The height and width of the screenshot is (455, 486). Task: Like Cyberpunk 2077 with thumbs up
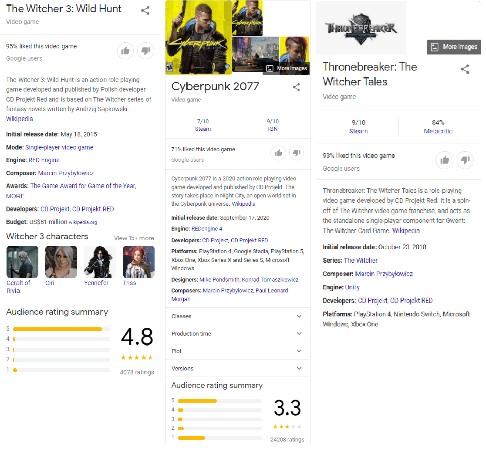tap(278, 153)
